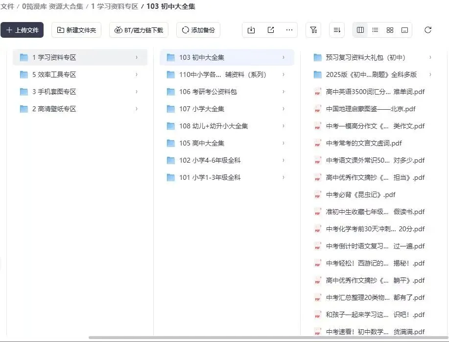
Task: Select file 中考化学考前30天冲刺...20分.pdf
Action: [374, 229]
